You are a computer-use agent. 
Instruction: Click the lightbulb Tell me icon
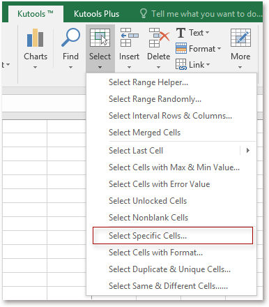[144, 13]
